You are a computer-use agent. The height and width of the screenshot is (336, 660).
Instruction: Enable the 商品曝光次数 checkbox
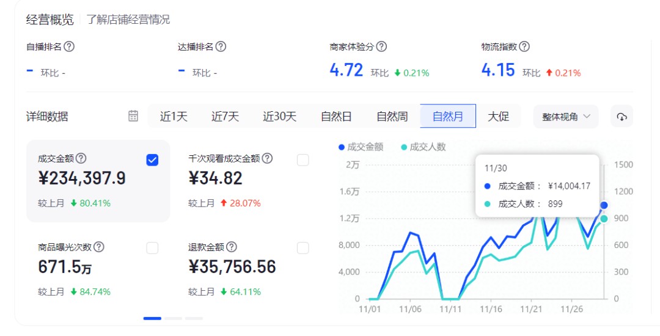[153, 248]
